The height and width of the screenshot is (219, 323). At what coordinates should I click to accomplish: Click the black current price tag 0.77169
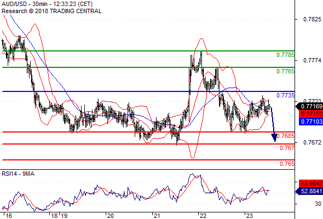[x=309, y=106]
